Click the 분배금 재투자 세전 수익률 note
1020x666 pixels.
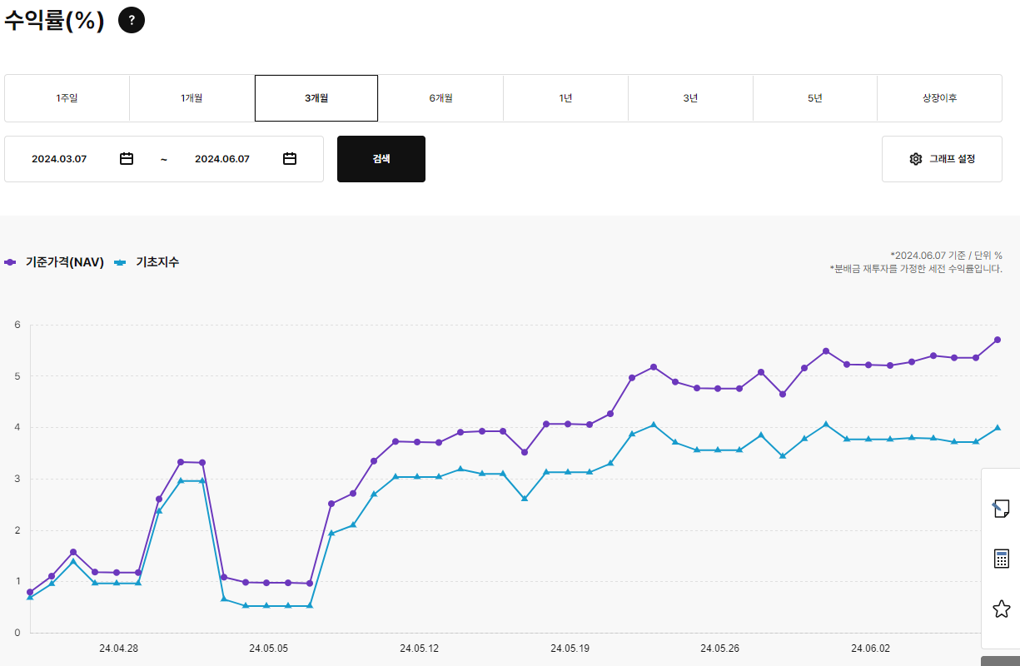916,269
